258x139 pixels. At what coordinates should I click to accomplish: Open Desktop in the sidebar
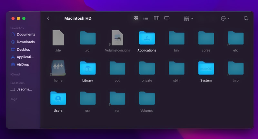[21, 49]
